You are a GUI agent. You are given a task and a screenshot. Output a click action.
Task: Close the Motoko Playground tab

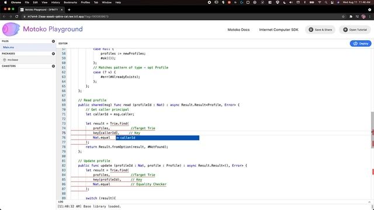point(62,10)
